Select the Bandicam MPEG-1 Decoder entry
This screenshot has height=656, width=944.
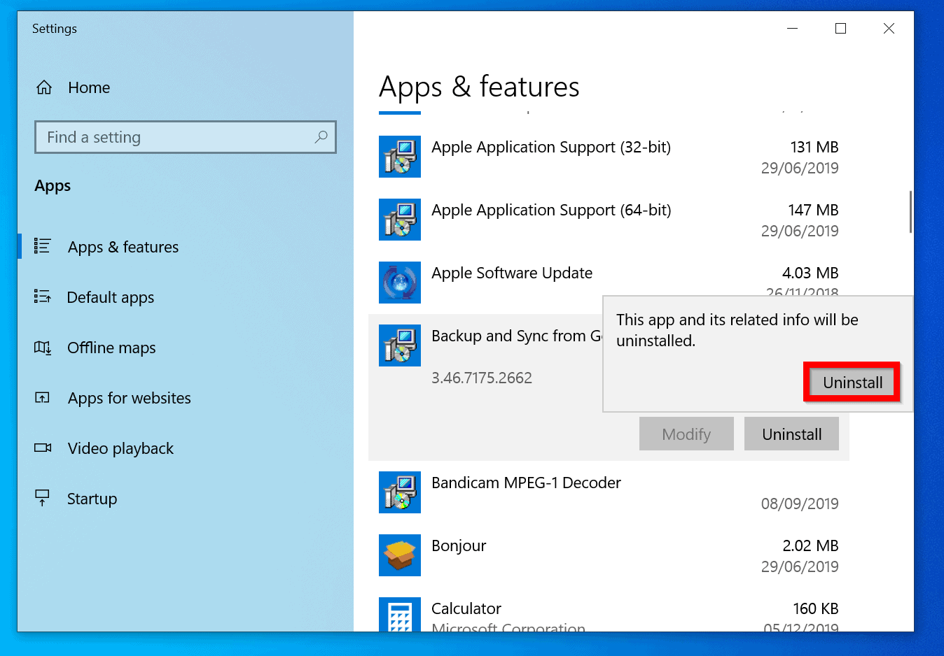tap(526, 483)
